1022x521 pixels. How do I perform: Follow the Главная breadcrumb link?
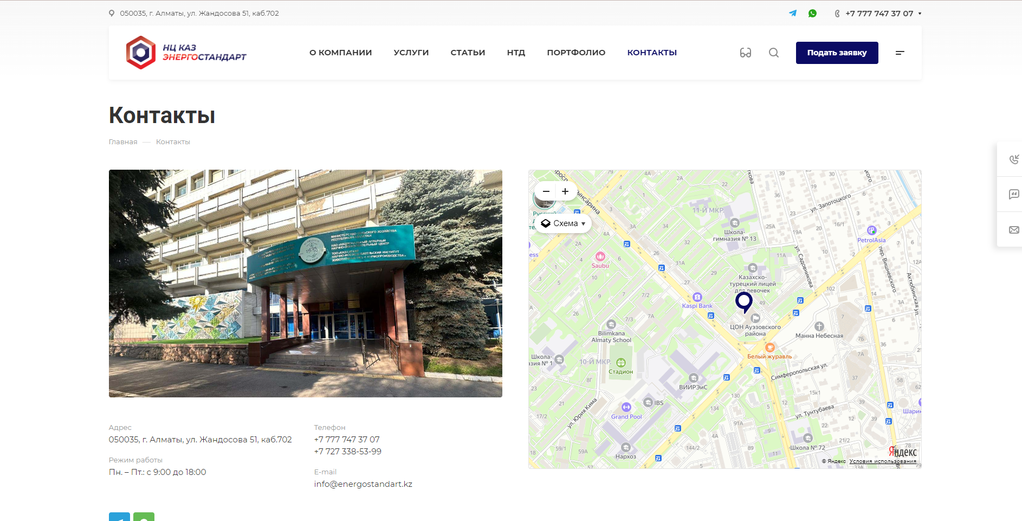click(123, 142)
